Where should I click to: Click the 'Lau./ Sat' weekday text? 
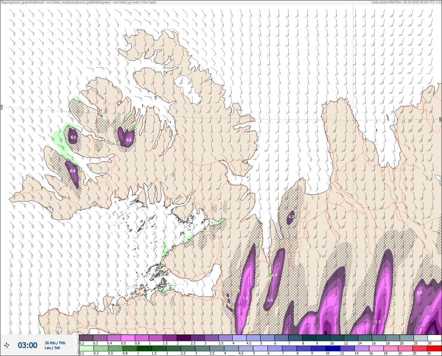52,348
